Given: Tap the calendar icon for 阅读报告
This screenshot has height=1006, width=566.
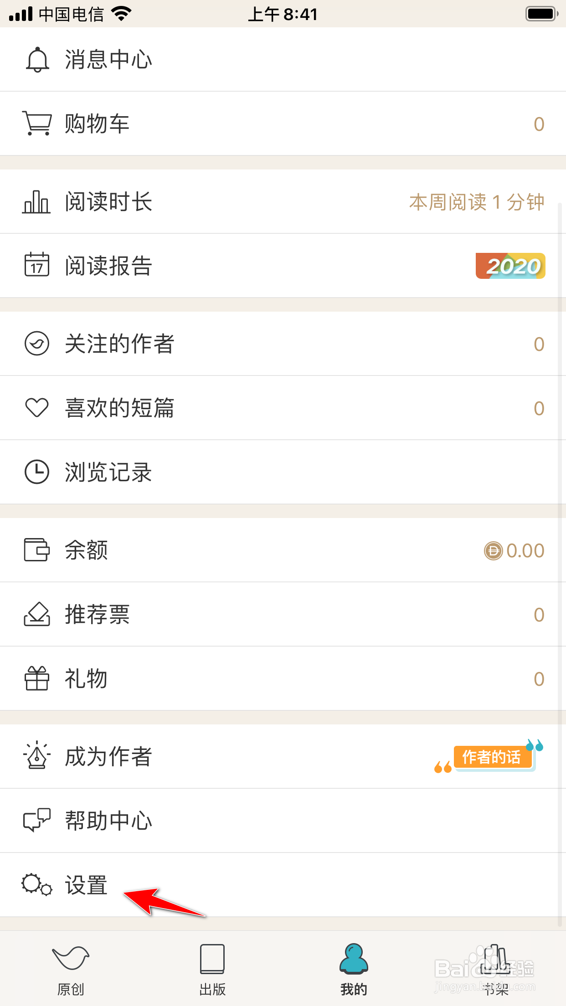Looking at the screenshot, I should click(36, 264).
